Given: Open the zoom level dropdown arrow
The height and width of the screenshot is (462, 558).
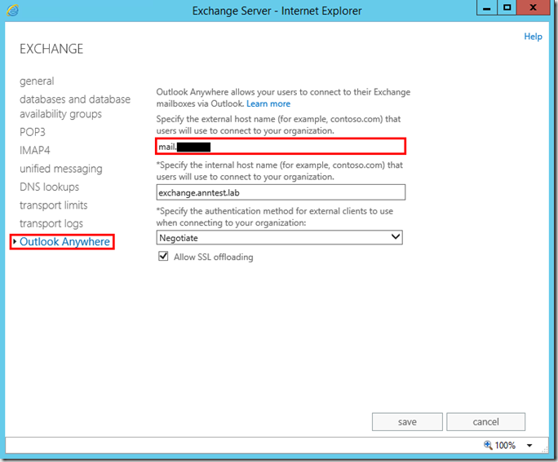Looking at the screenshot, I should 529,446.
